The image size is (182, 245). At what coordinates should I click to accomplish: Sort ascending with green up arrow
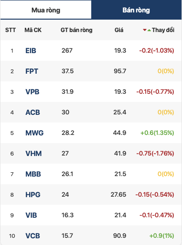point(149,30)
